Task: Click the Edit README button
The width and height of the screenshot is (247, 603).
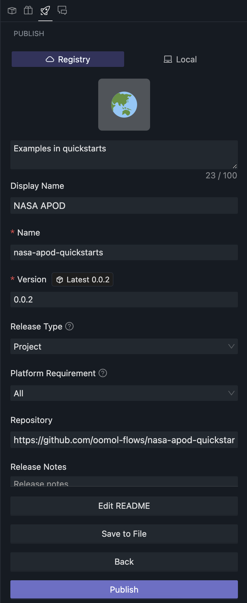Action: coord(124,506)
